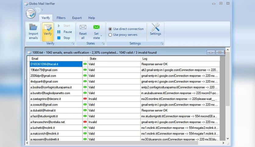Expand the Verify group dialog launcher
This screenshot has height=147, width=255.
tap(73, 43)
